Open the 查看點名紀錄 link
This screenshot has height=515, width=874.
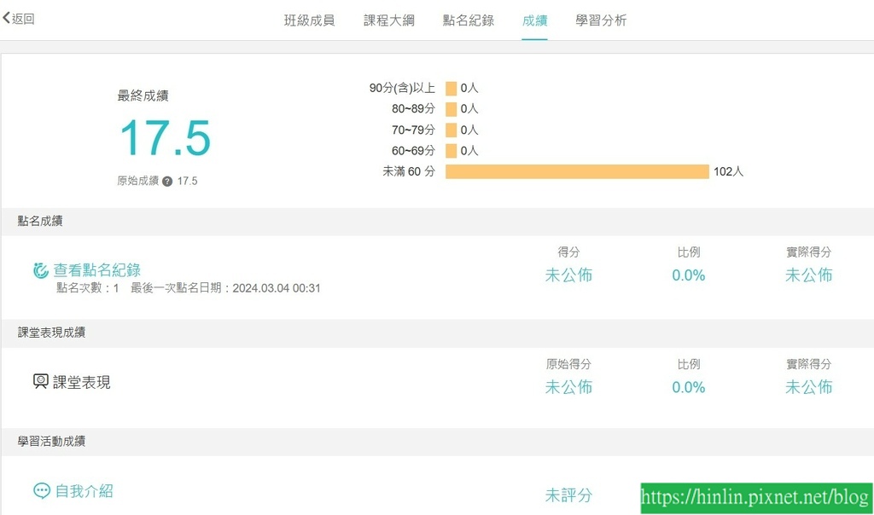97,270
